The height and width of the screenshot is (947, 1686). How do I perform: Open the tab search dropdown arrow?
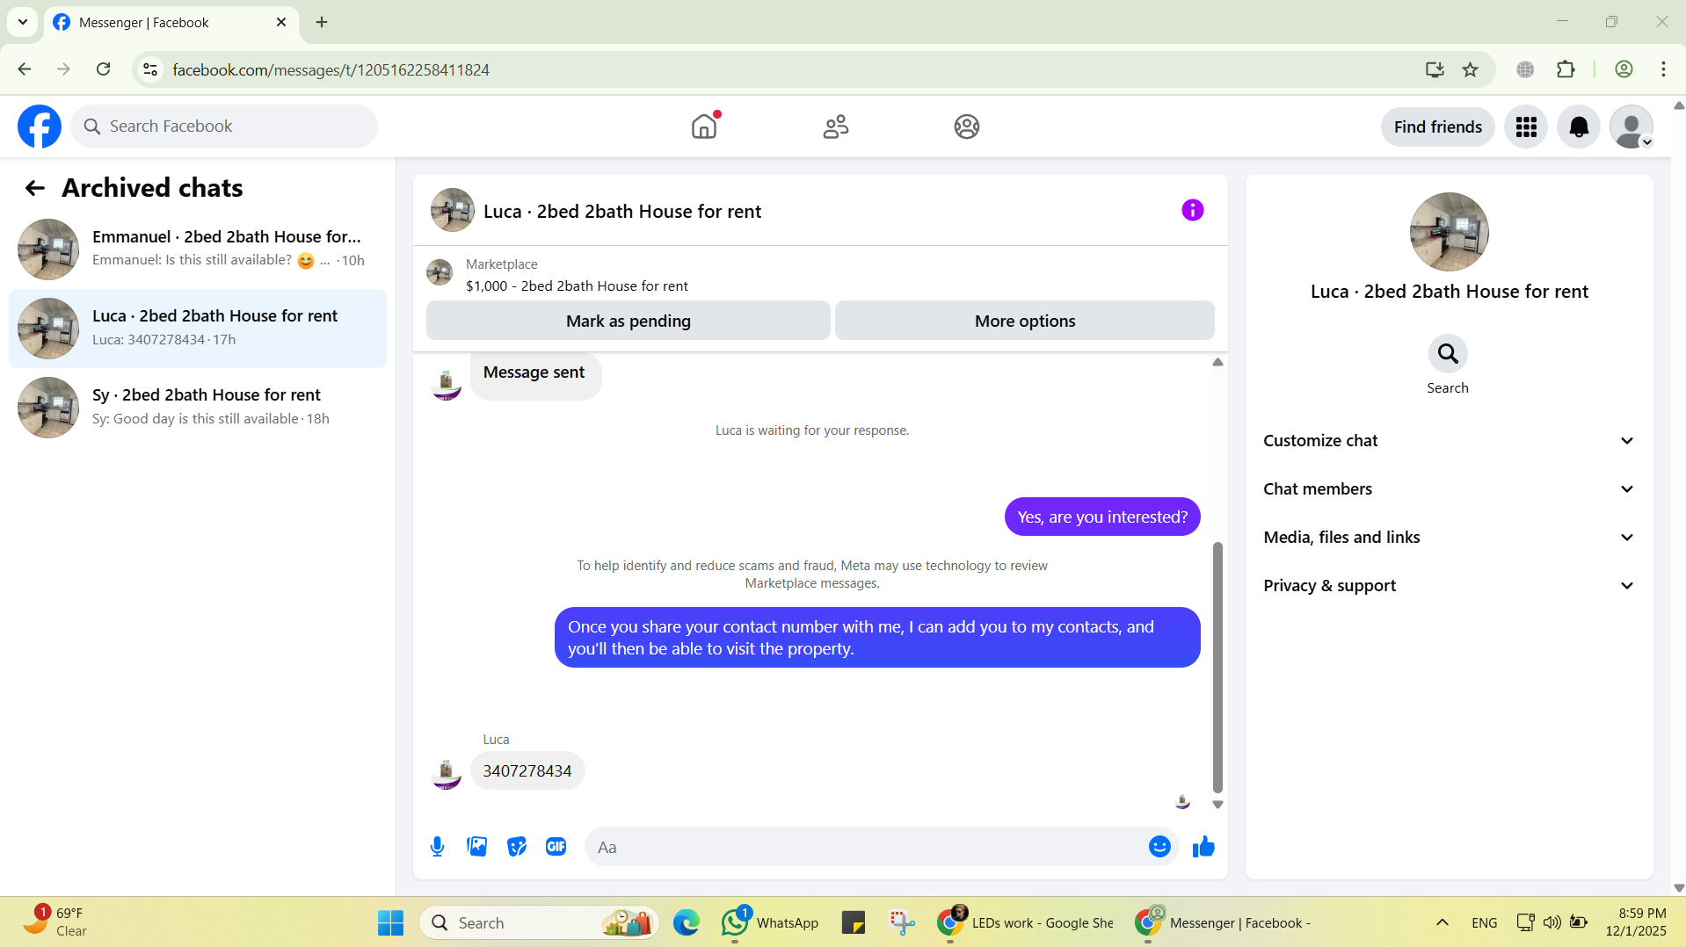coord(23,22)
